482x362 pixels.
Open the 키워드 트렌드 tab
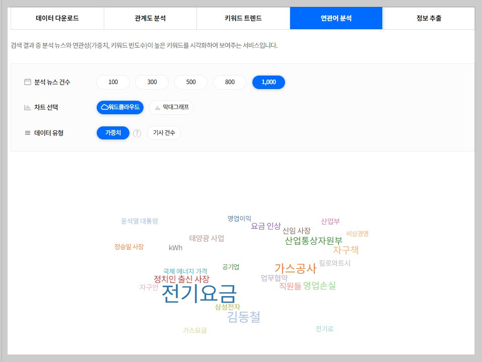[x=243, y=17]
